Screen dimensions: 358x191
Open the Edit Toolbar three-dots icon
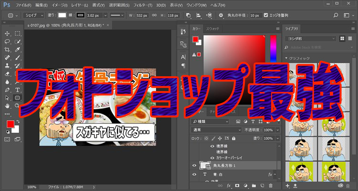pos(7,114)
